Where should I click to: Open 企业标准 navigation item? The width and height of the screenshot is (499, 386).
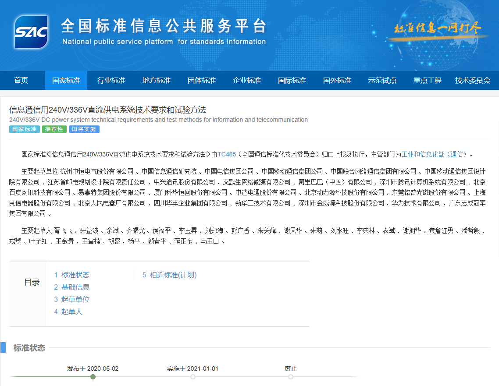pos(247,81)
